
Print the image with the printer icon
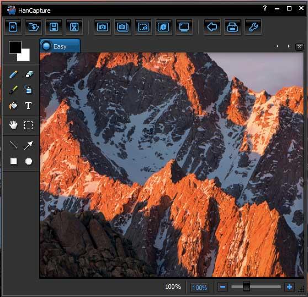click(x=233, y=27)
